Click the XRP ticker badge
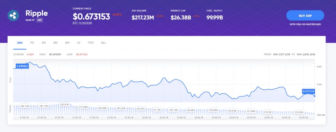336x132 pixels. coord(39,20)
